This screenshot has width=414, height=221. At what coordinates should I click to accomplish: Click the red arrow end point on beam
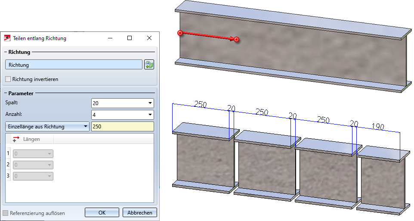tap(237, 39)
